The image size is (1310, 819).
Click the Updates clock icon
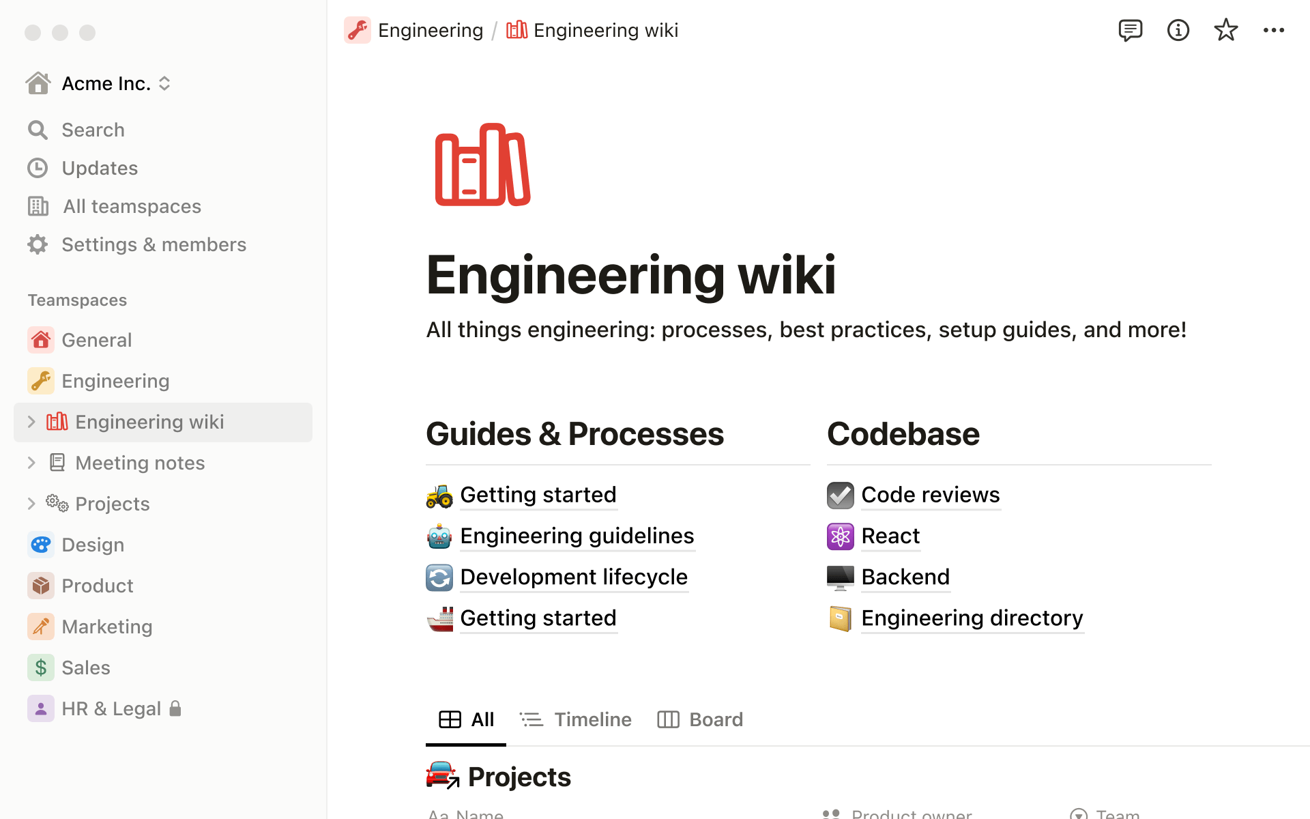click(x=38, y=167)
